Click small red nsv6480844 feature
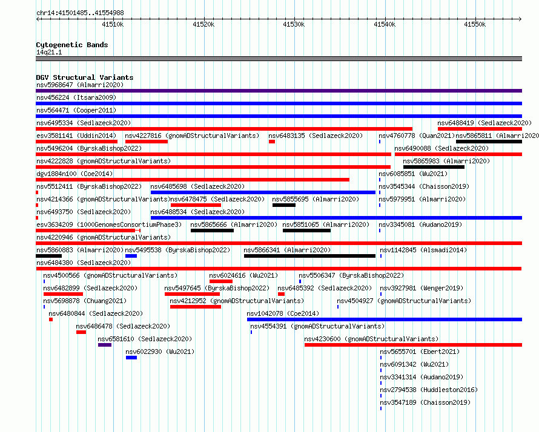This screenshot has height=432, width=539. coord(51,319)
